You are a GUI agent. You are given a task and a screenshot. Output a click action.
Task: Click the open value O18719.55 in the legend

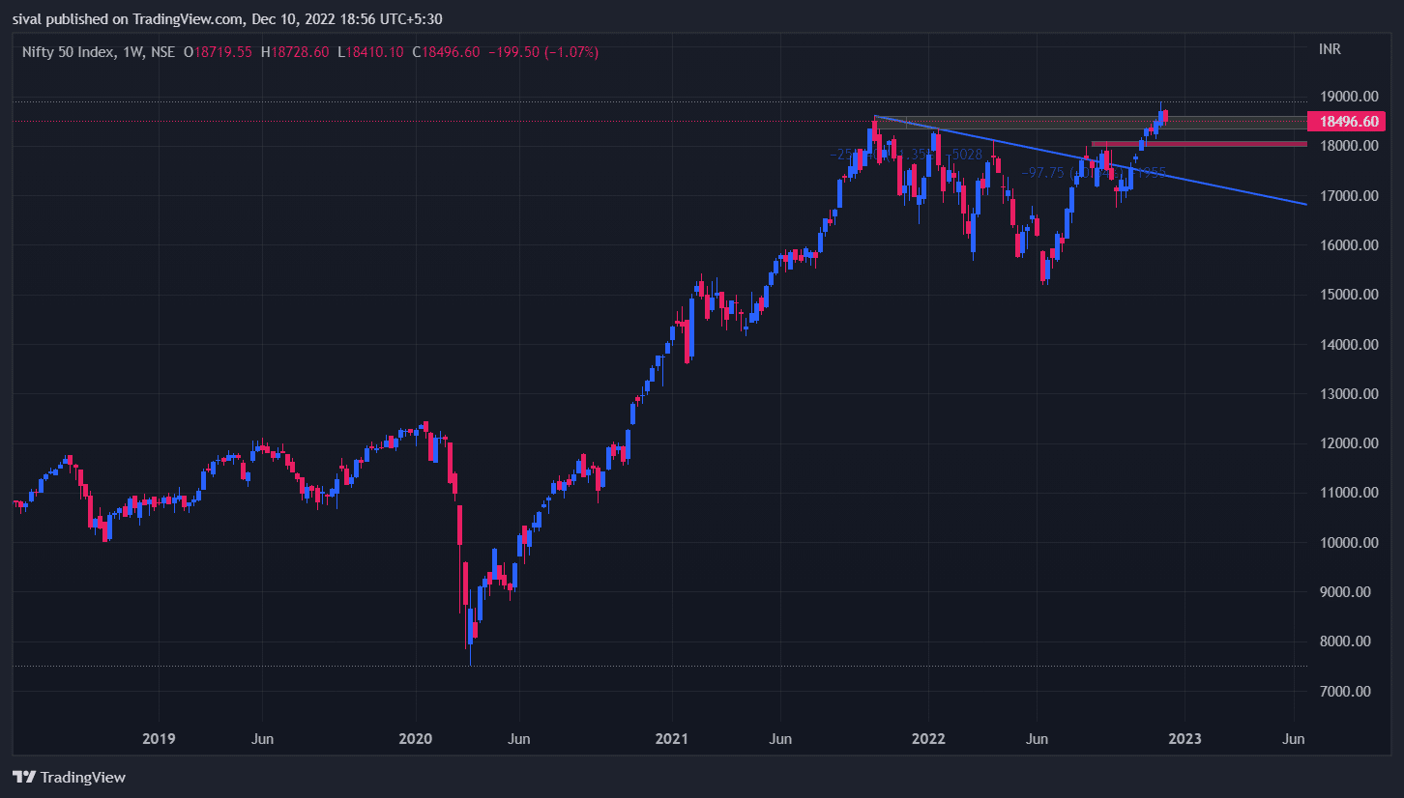click(217, 52)
